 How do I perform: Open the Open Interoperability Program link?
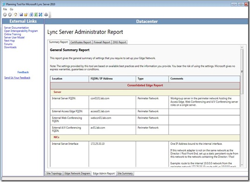[x=21, y=31]
